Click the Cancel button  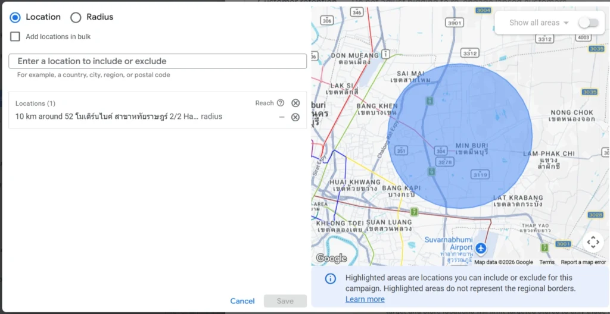(242, 301)
